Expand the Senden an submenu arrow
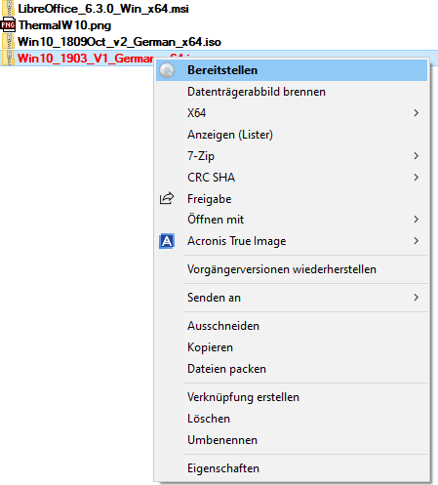This screenshot has width=438, height=485. [417, 298]
